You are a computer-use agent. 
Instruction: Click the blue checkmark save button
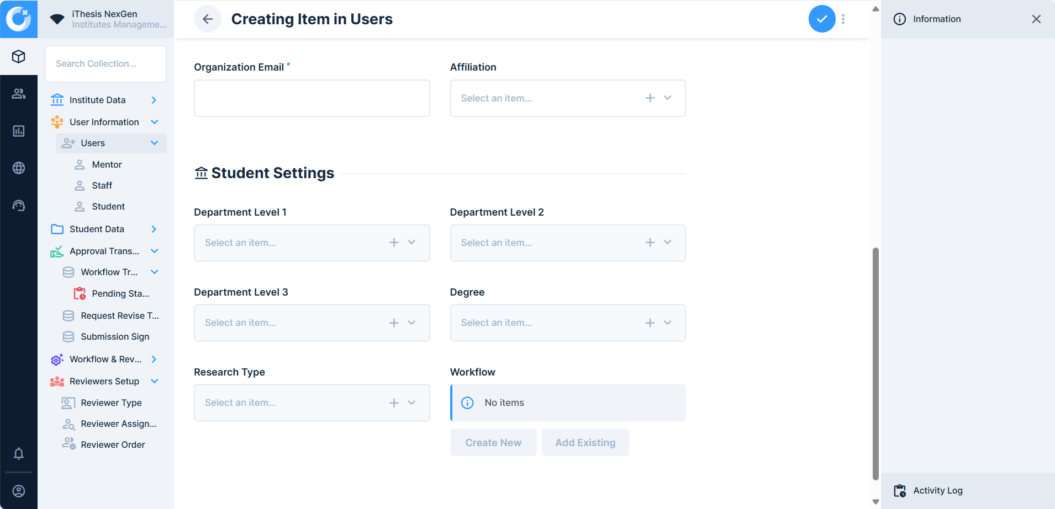(x=821, y=19)
